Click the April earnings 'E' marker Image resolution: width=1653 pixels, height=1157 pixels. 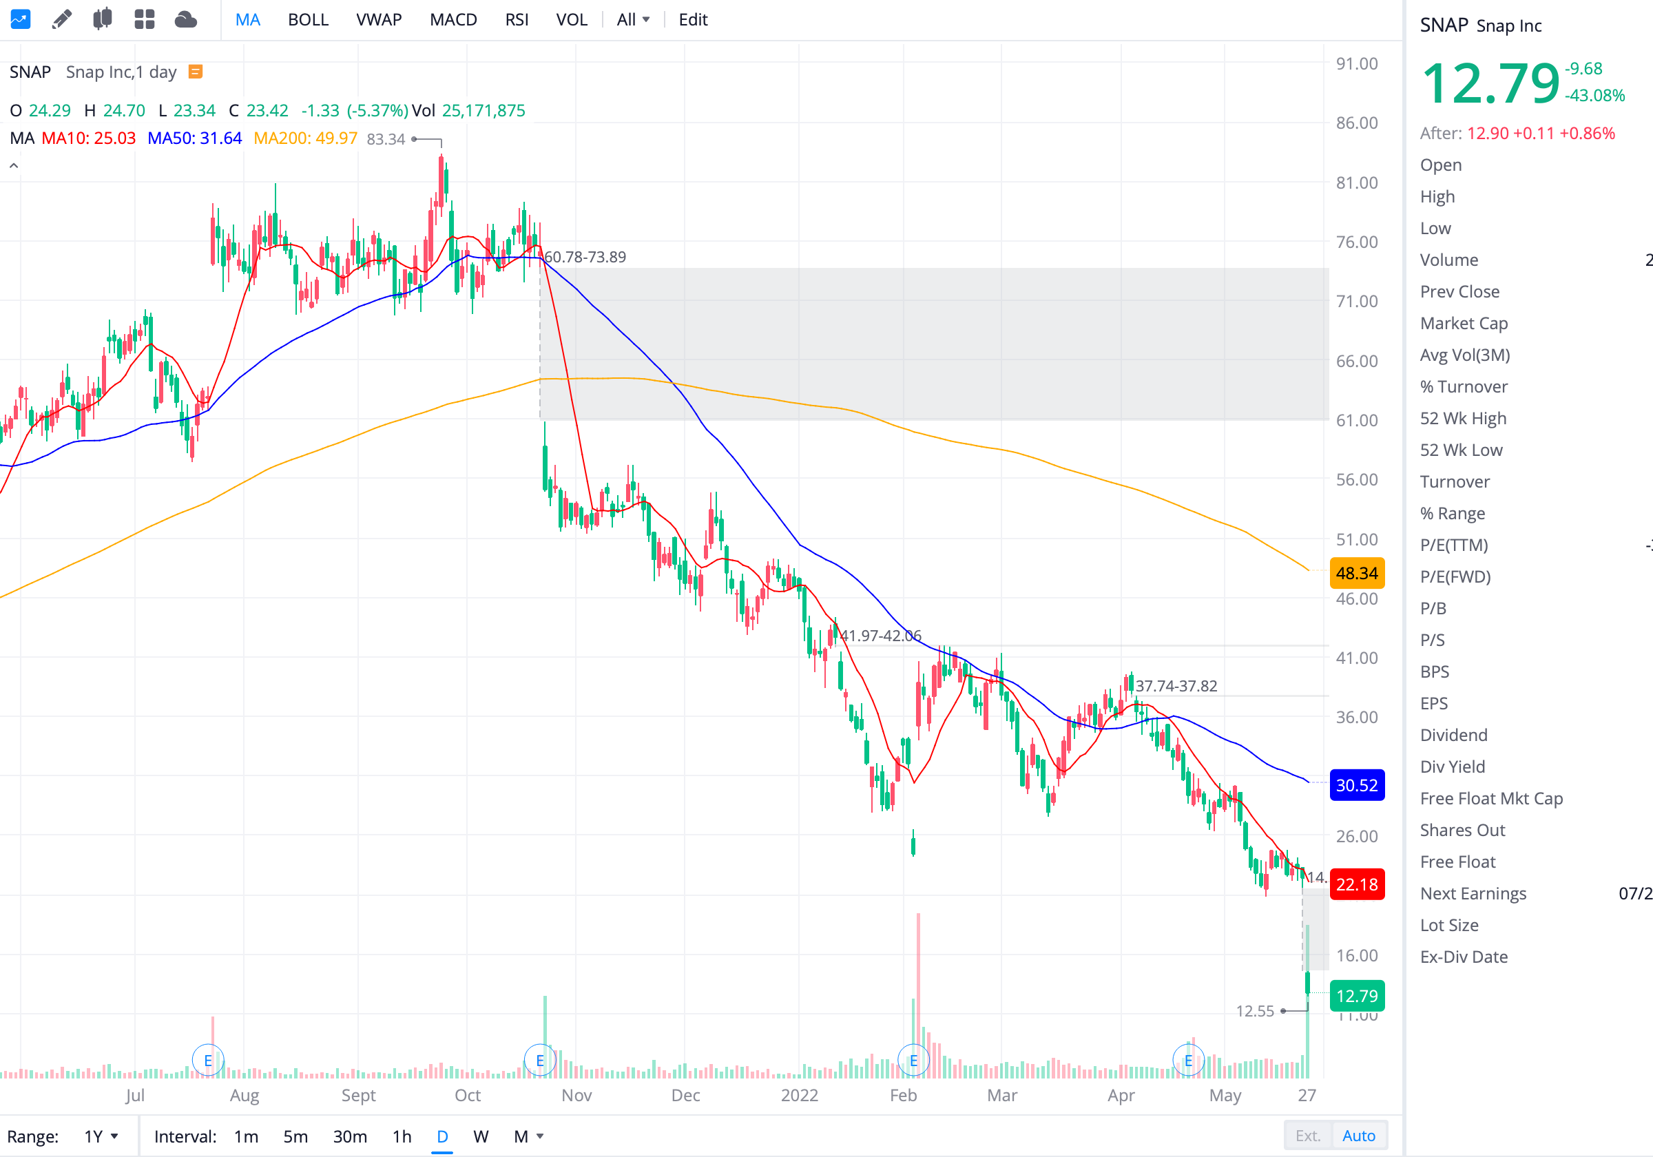(1188, 1060)
